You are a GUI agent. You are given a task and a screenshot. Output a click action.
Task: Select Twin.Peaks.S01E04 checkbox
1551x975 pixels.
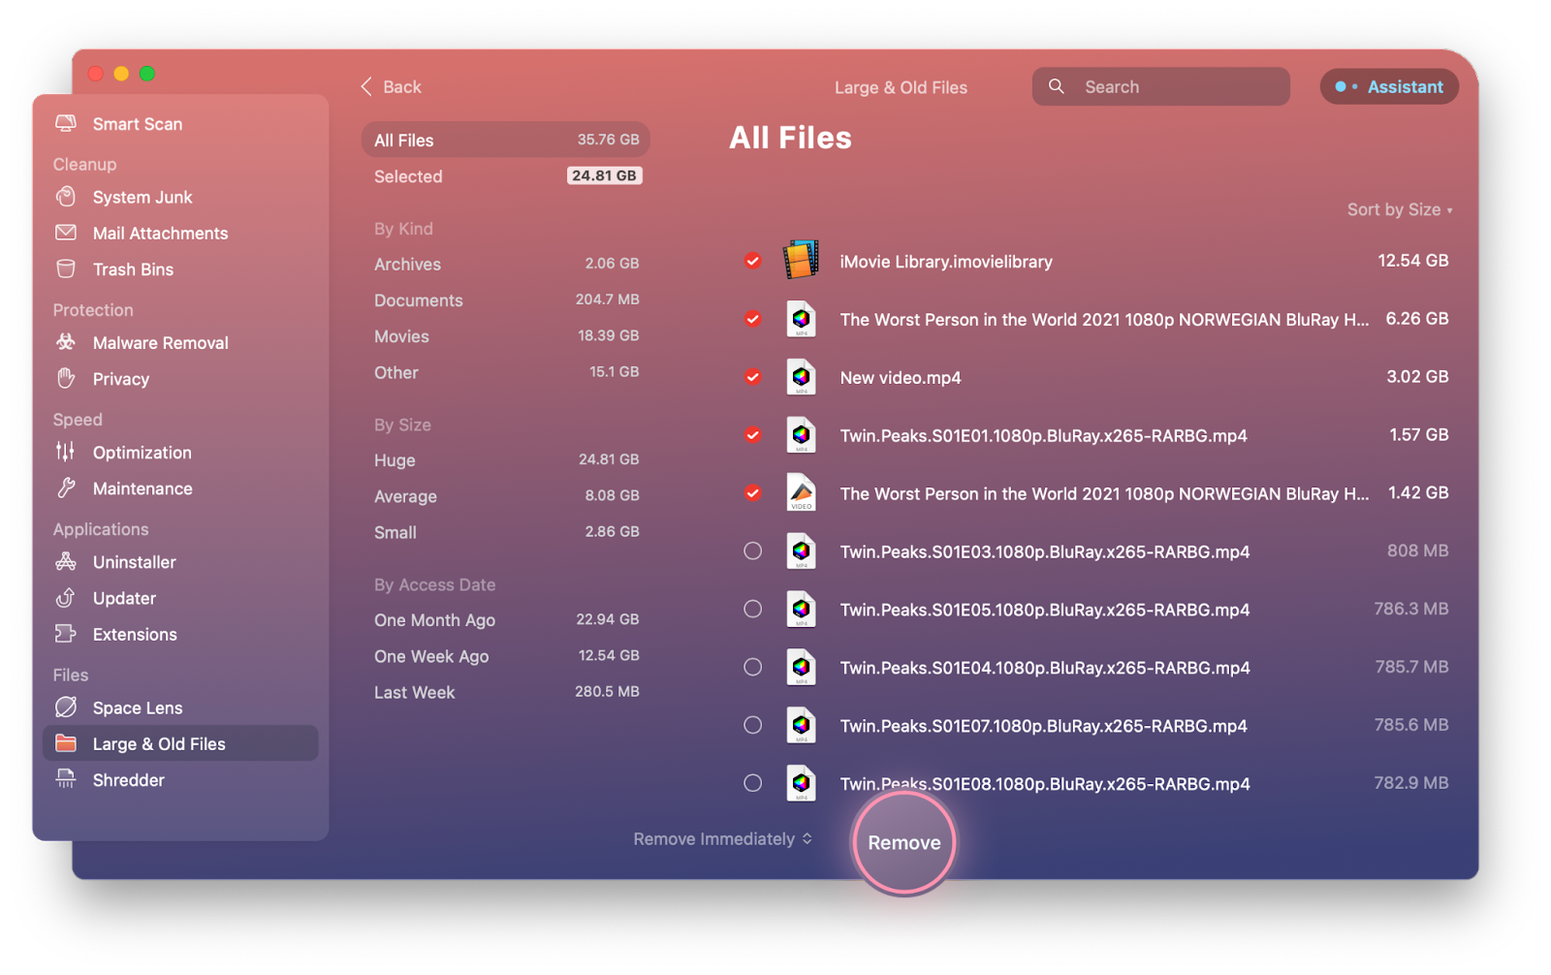[752, 667]
